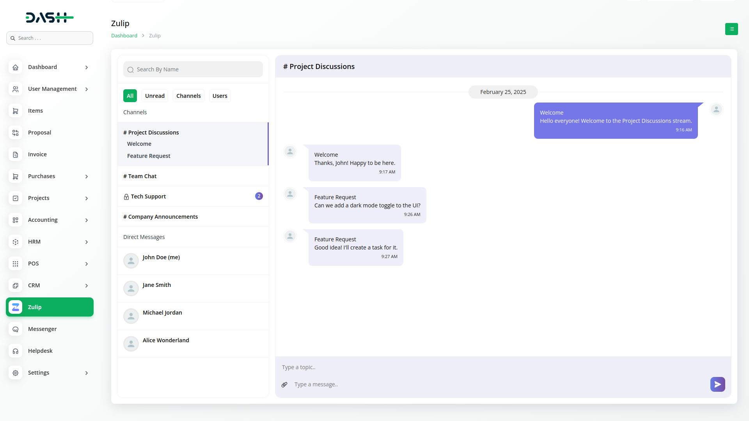
Task: Click the Zulip sidebar logo icon
Action: pos(16,307)
